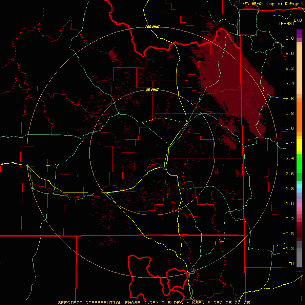Click the 5.0 legend value

[x=290, y=128]
